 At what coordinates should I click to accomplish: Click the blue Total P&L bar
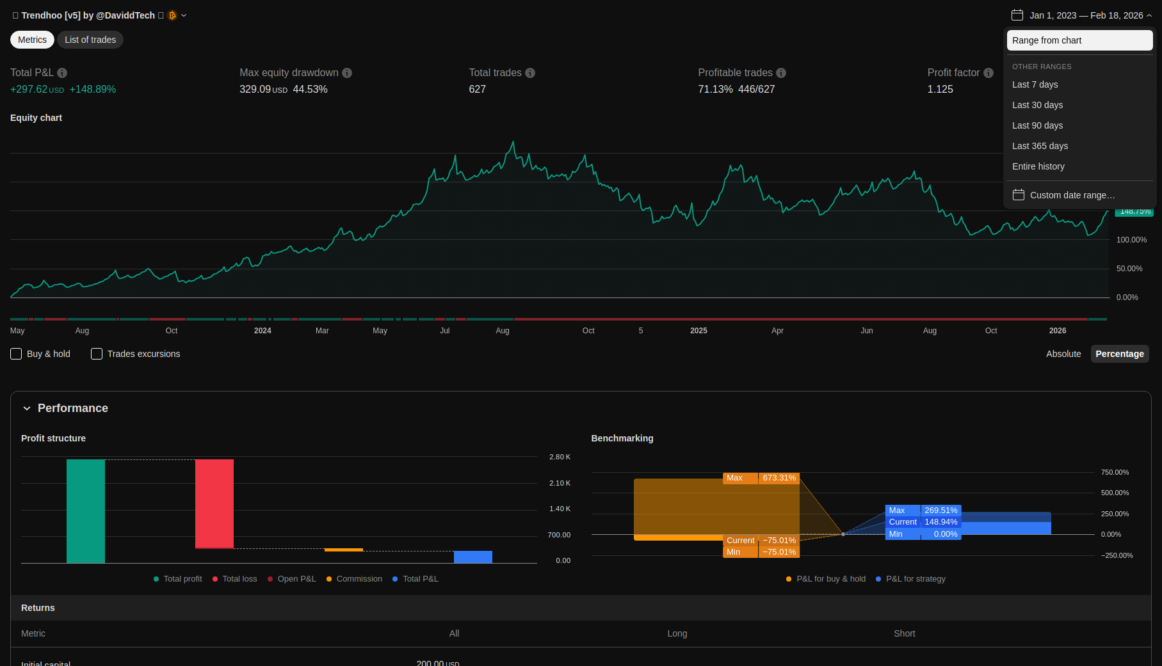472,557
